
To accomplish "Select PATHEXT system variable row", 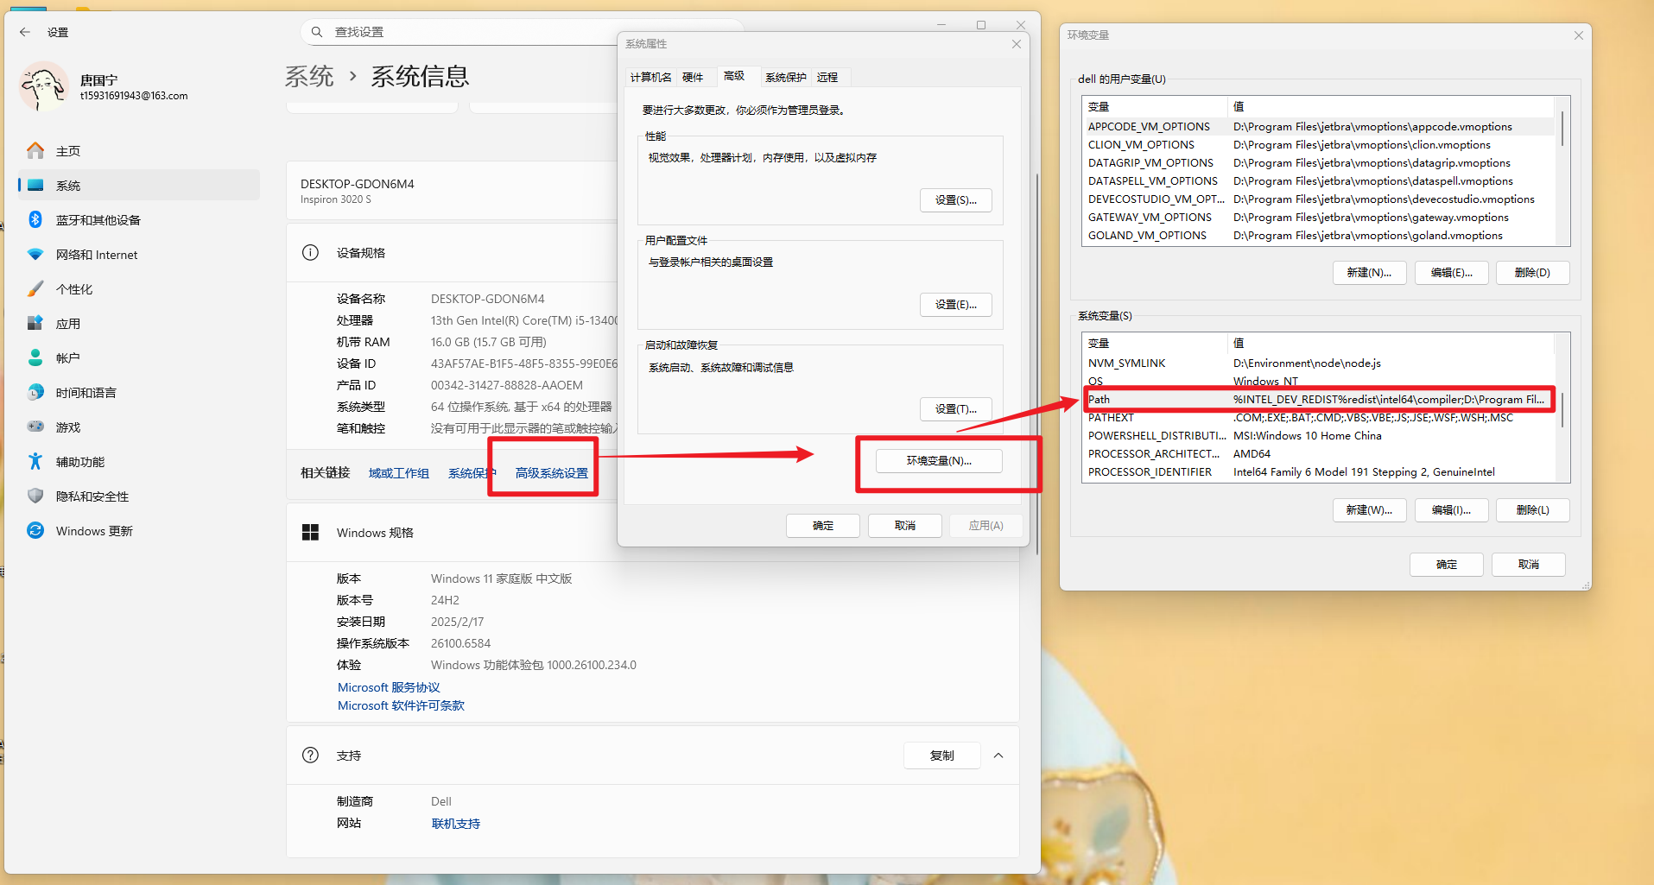I will click(1318, 418).
